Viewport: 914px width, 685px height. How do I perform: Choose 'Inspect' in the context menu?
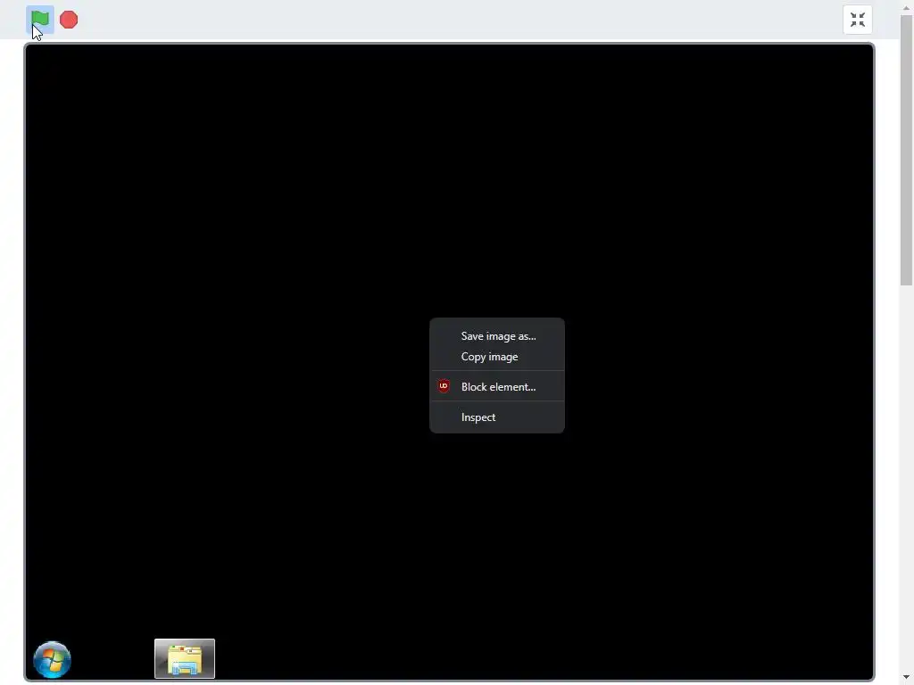pos(496,417)
